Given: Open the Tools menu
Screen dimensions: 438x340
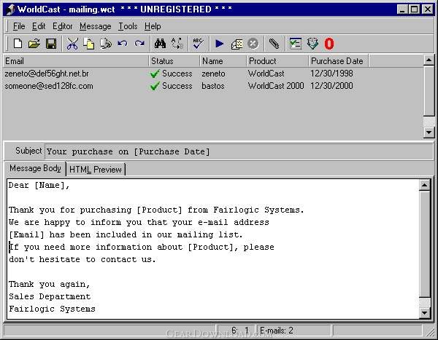Looking at the screenshot, I should tap(128, 26).
